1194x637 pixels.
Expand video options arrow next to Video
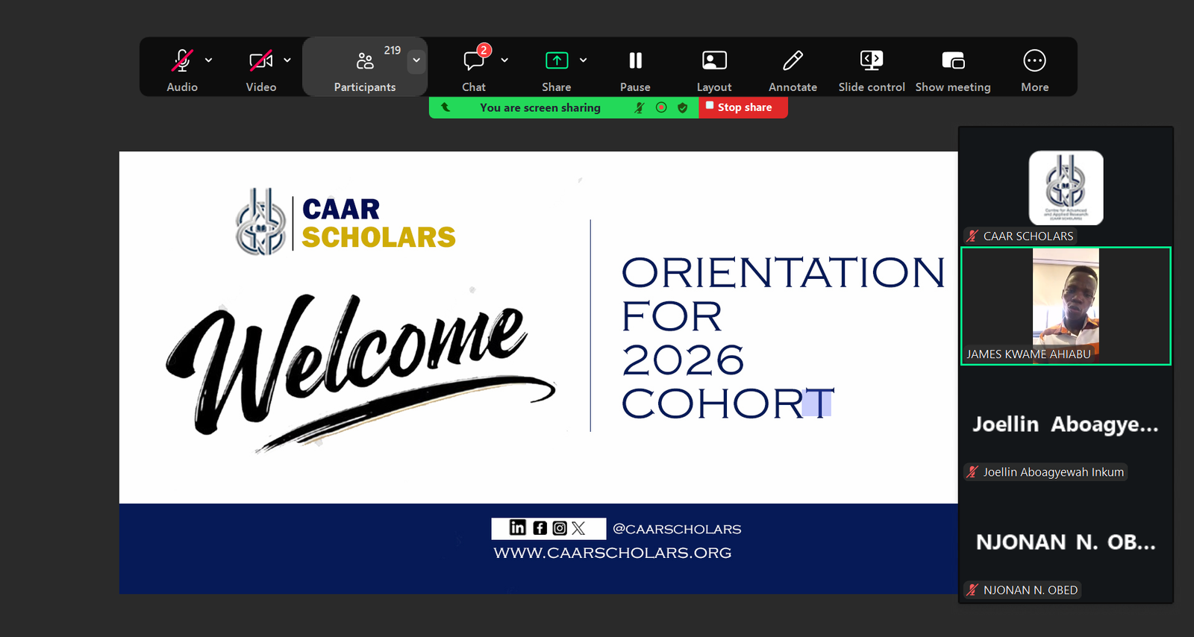[287, 60]
